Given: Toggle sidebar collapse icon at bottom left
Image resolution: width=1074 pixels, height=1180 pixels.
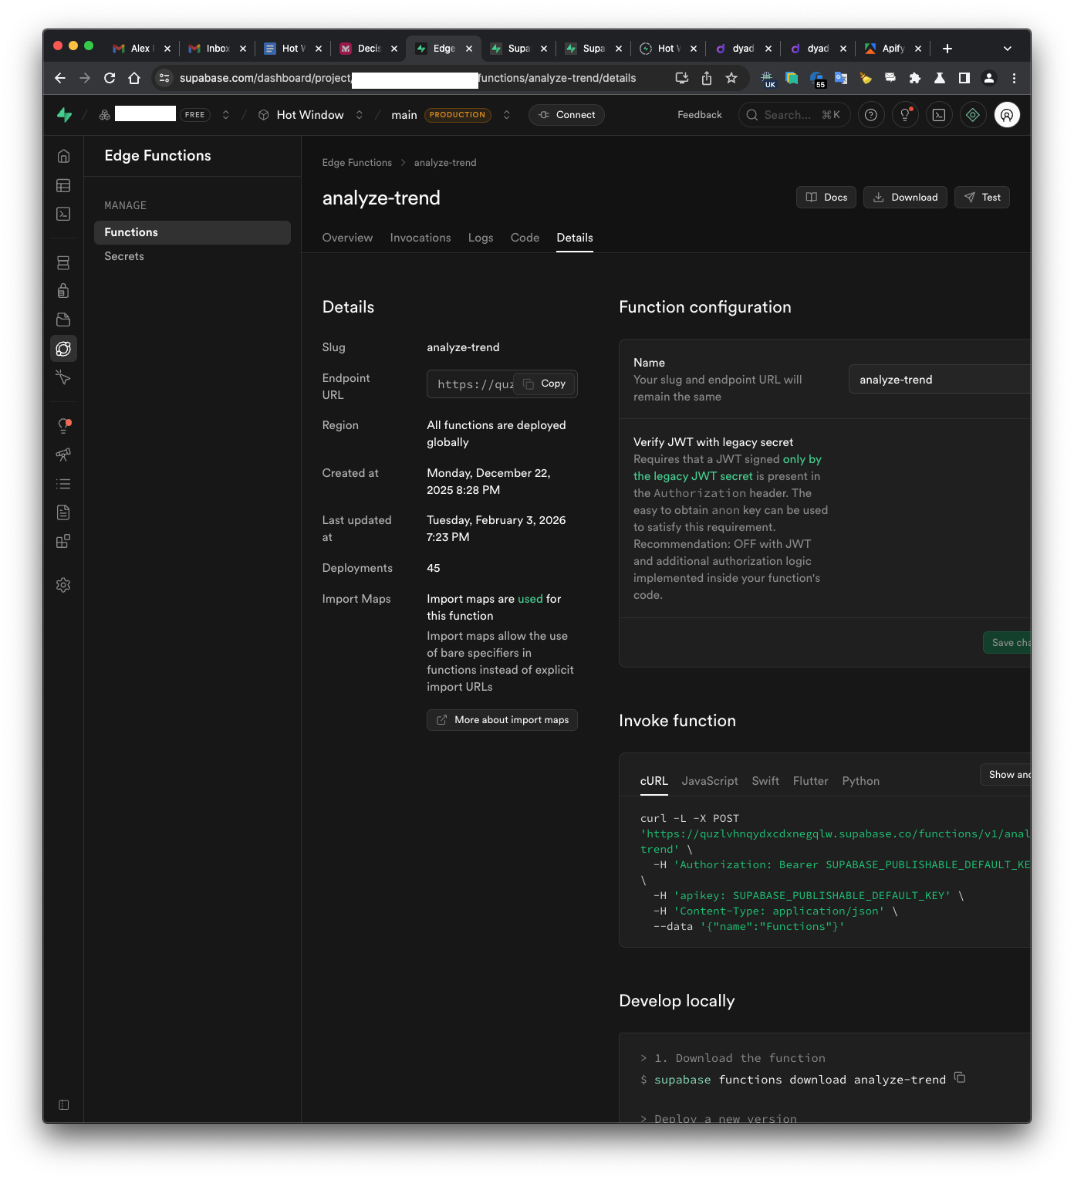Looking at the screenshot, I should (63, 1105).
